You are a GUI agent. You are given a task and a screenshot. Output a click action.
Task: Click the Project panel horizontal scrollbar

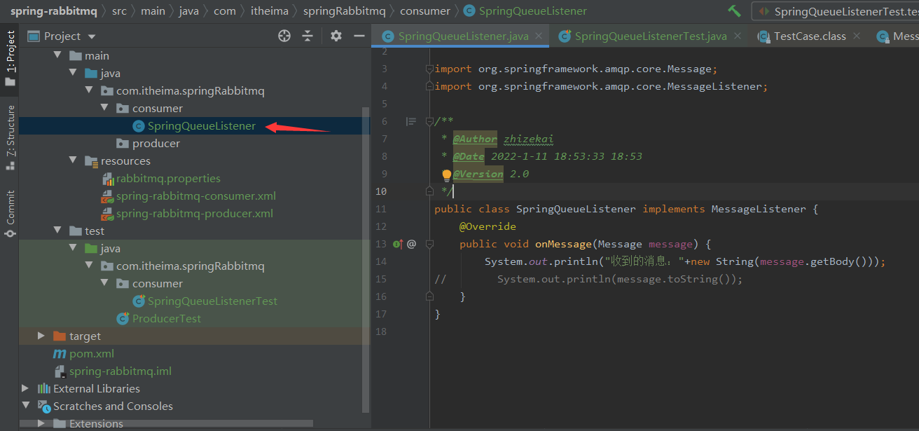tap(167, 423)
